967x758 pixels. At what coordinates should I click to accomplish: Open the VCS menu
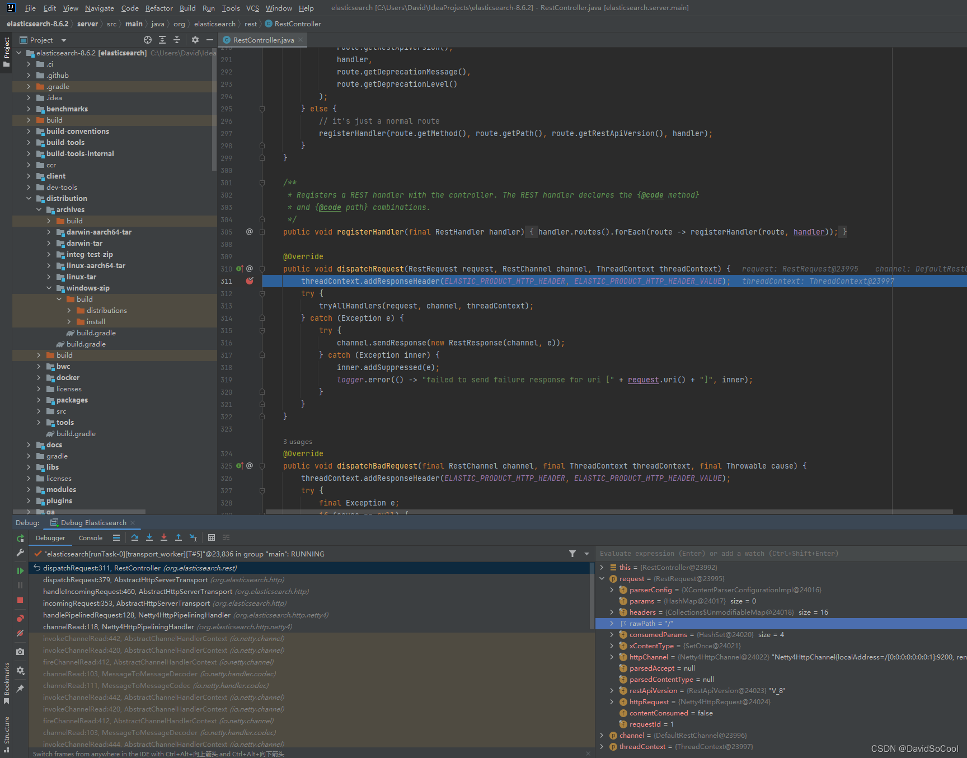point(252,8)
